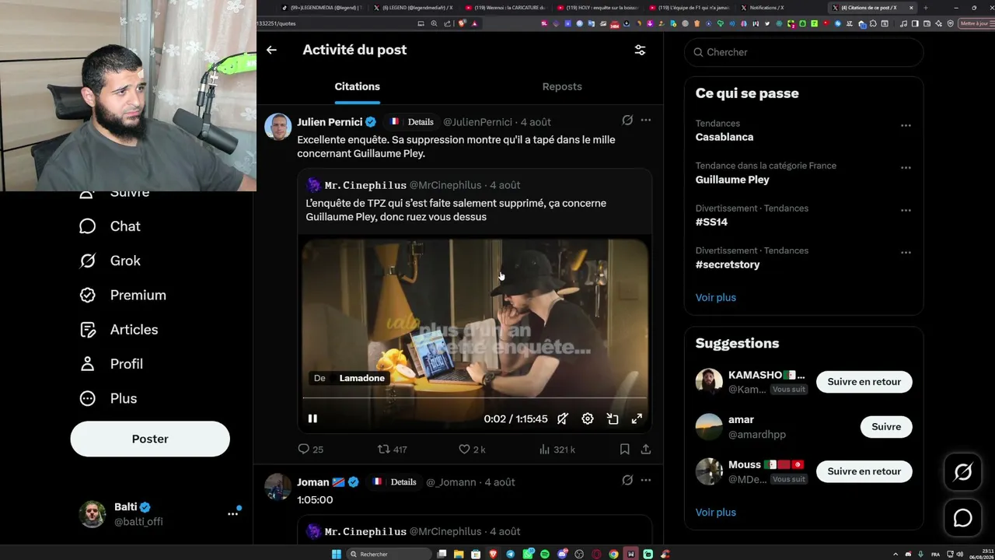995x560 pixels.
Task: Go to Articles in the sidebar
Action: [x=118, y=330]
